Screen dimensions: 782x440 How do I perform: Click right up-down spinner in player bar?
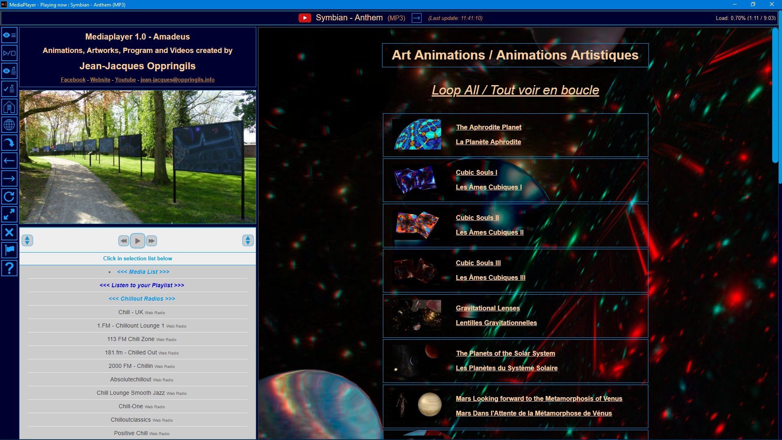[x=248, y=240]
